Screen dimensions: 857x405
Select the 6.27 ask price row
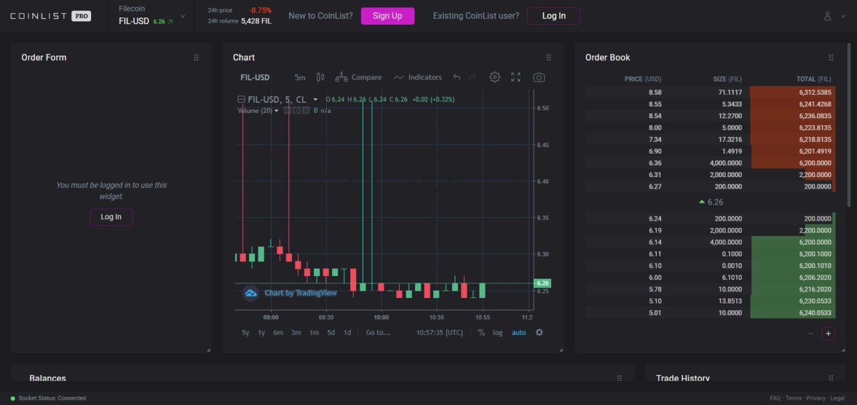point(710,186)
